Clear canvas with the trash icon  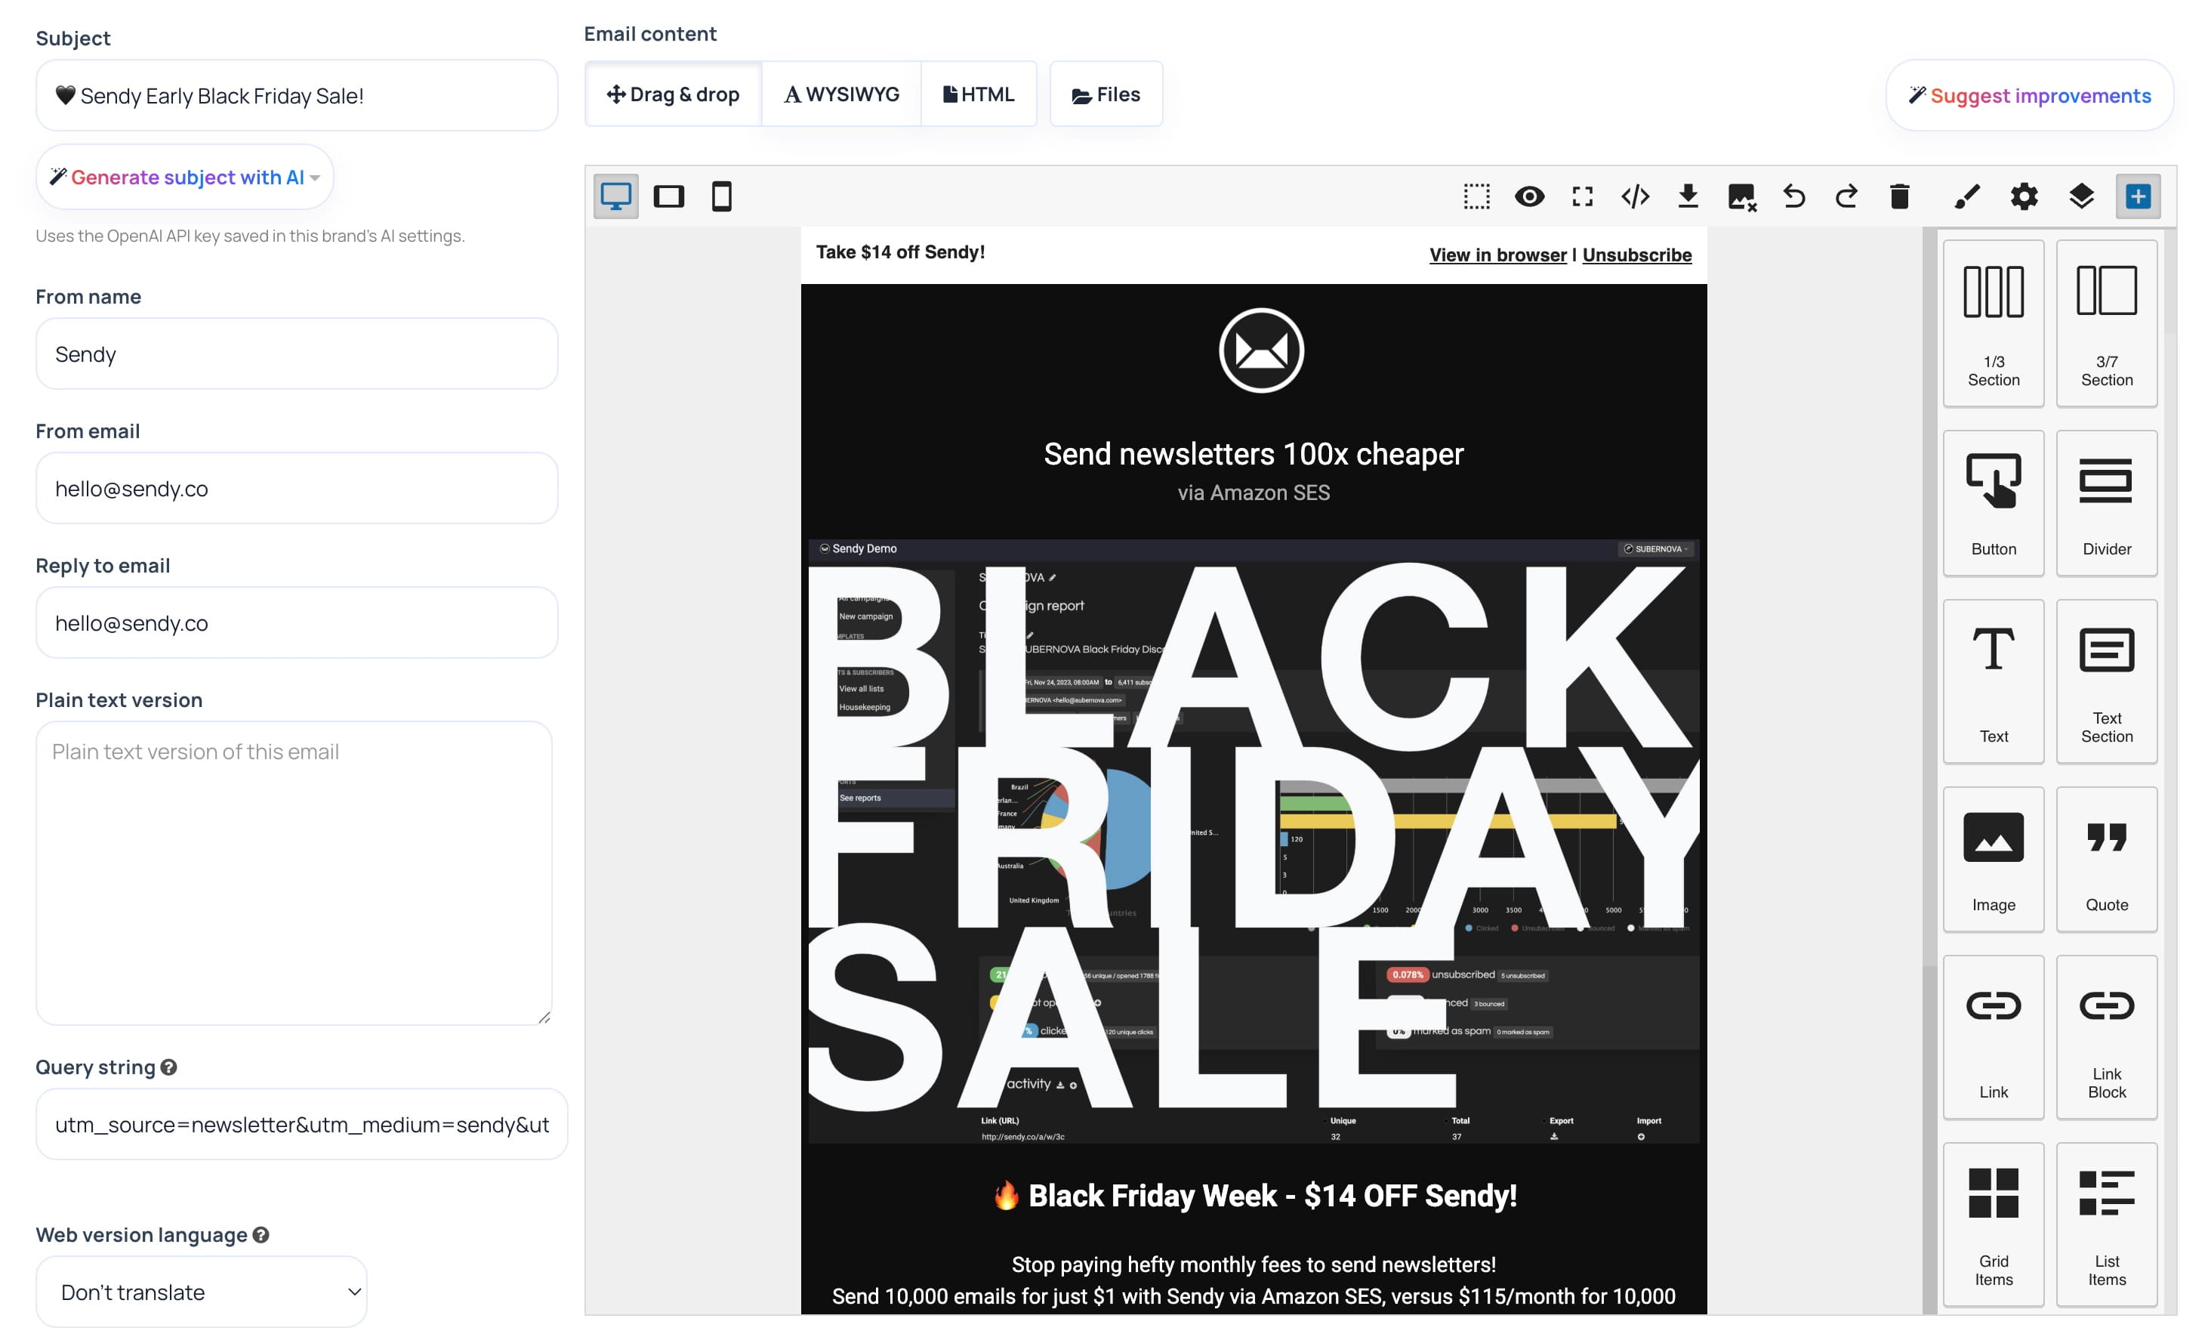pyautogui.click(x=1900, y=196)
